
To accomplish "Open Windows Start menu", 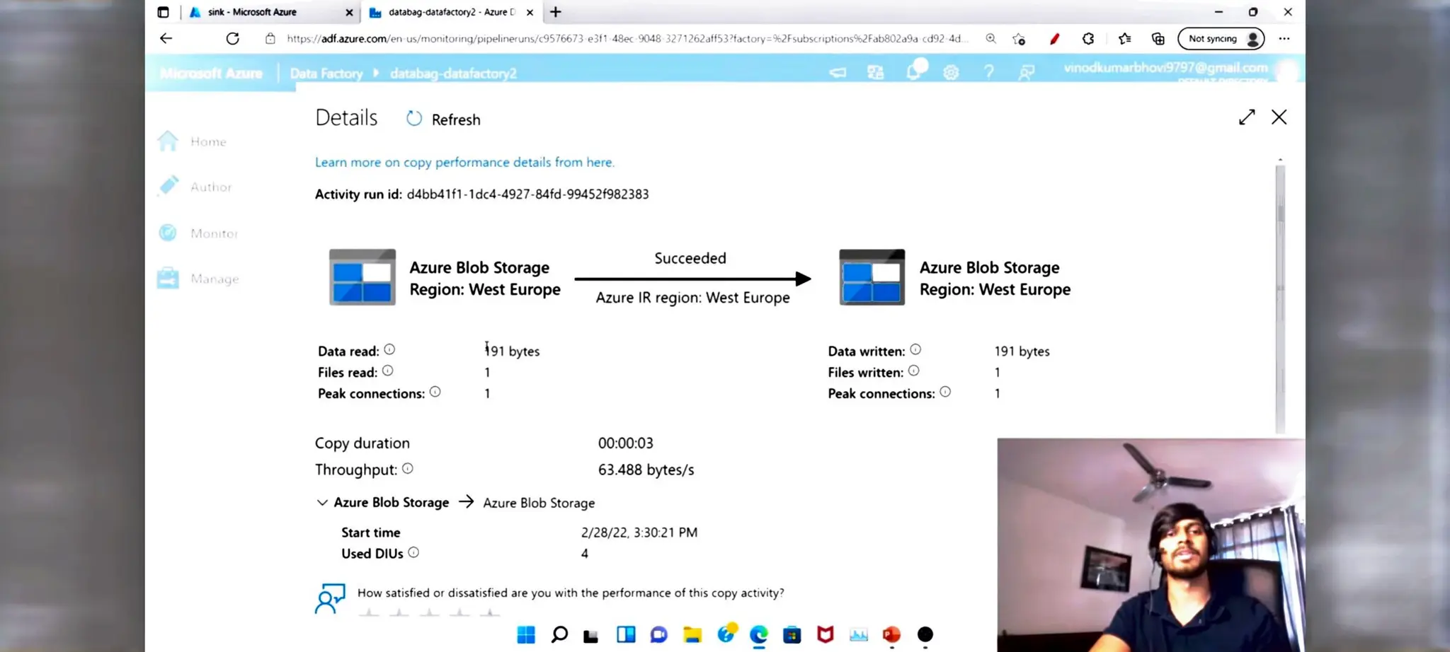I will pyautogui.click(x=526, y=634).
